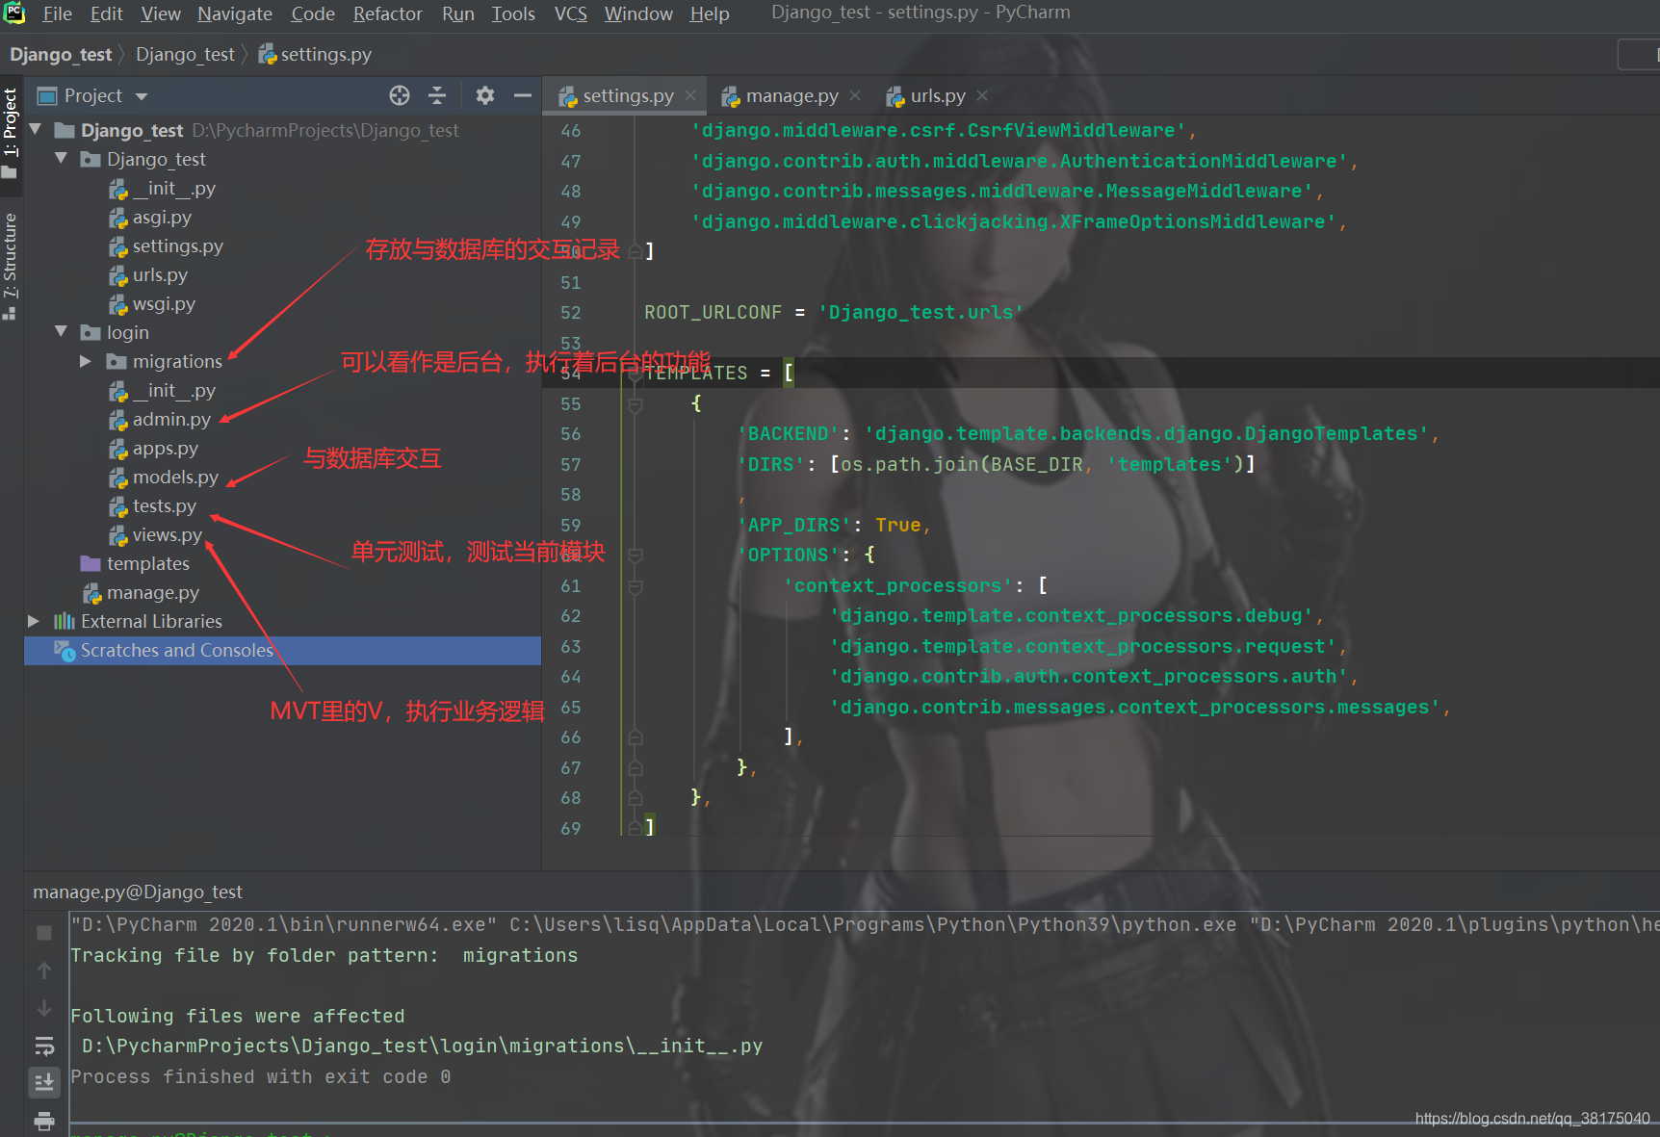This screenshot has height=1137, width=1660.
Task: Click the print icon in console
Action: pyautogui.click(x=44, y=1121)
